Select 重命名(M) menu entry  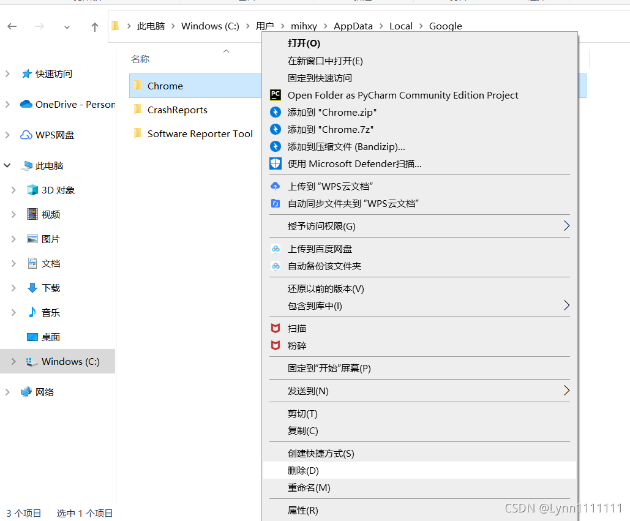420,488
